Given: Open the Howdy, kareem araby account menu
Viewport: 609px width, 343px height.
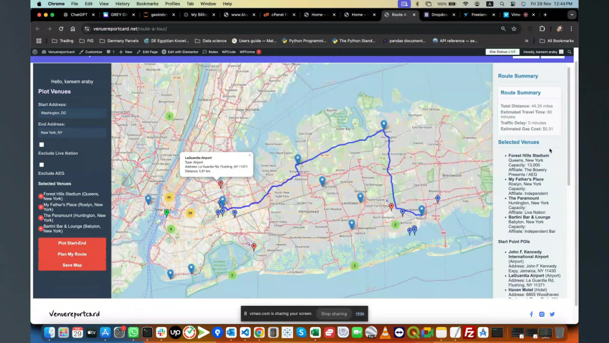Looking at the screenshot, I should 543,52.
